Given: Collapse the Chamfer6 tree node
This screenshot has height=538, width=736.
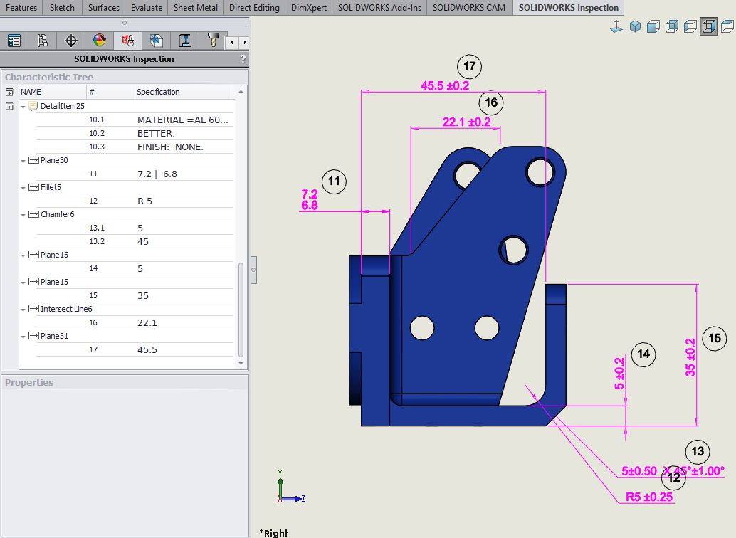Looking at the screenshot, I should (x=23, y=215).
